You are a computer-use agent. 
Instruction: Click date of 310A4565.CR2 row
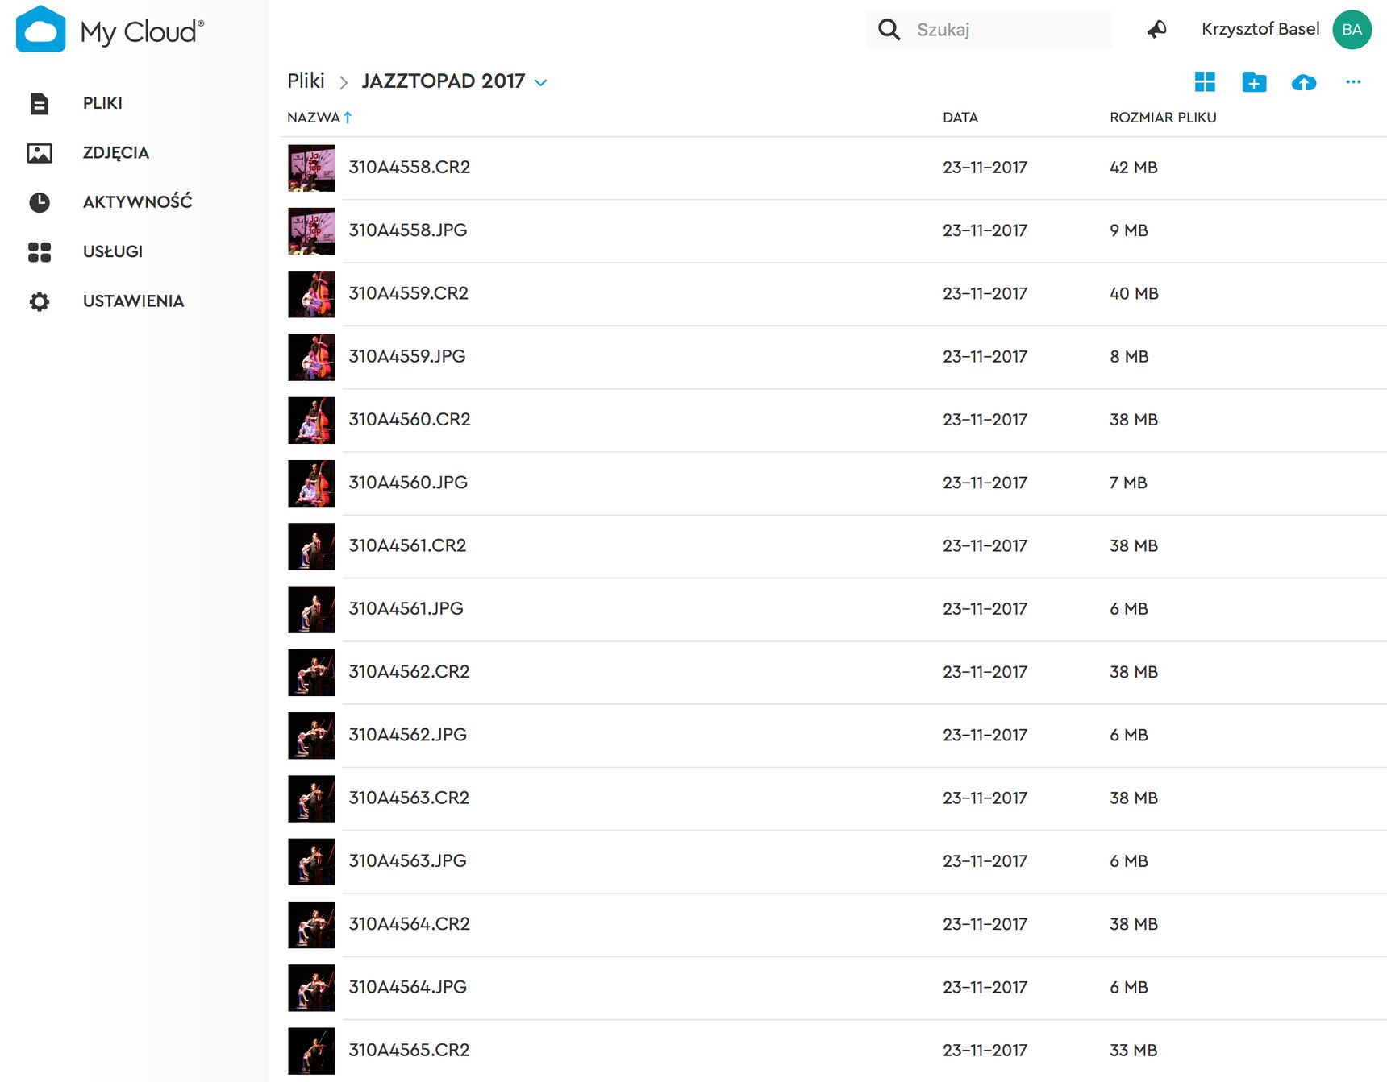click(x=985, y=1051)
